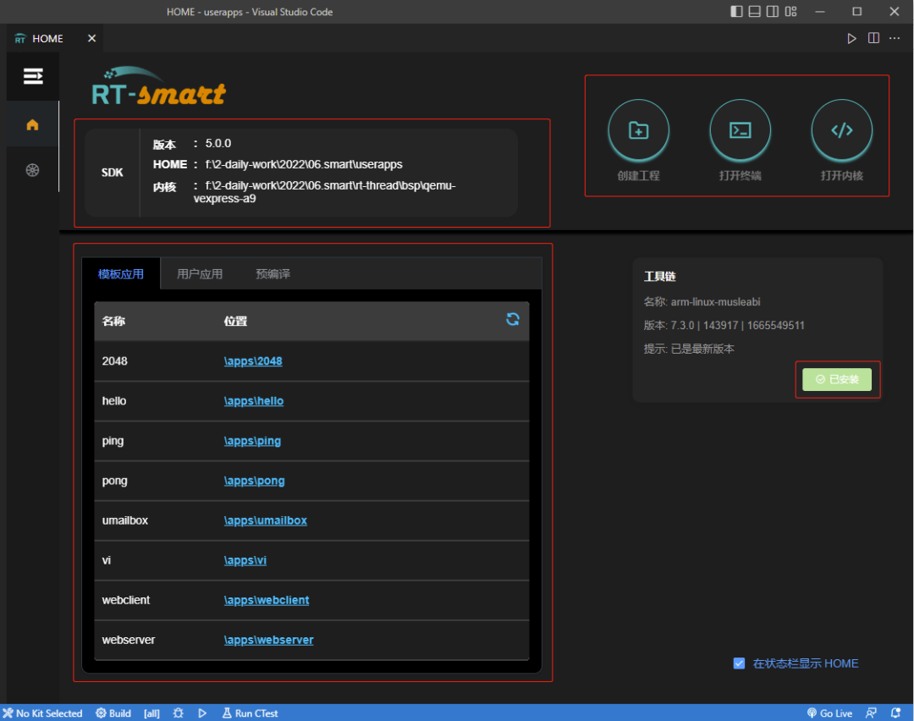
Task: Open the \apps\ping link
Action: pyautogui.click(x=252, y=441)
